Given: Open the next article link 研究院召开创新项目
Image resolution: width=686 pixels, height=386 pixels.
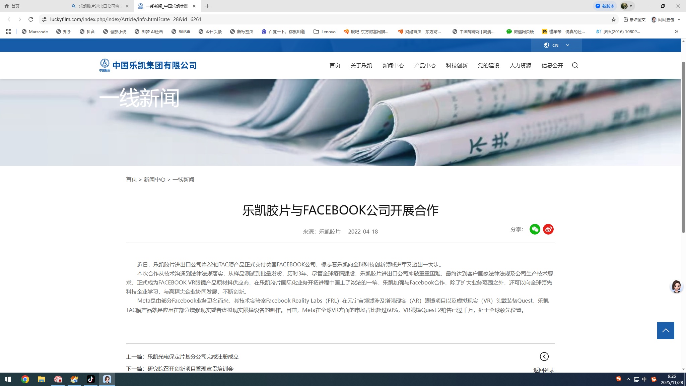Looking at the screenshot, I should pos(190,369).
